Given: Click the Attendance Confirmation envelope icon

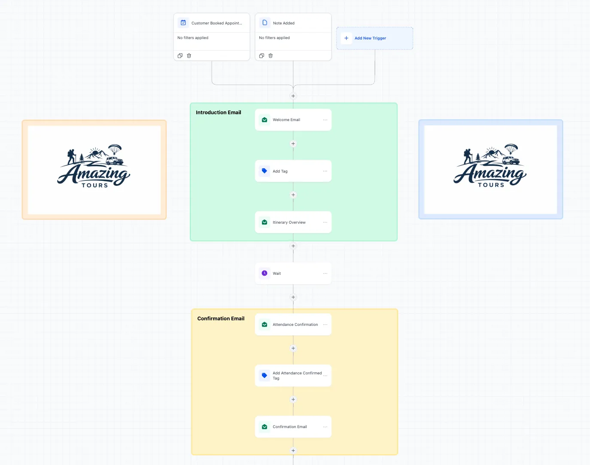Looking at the screenshot, I should [265, 324].
